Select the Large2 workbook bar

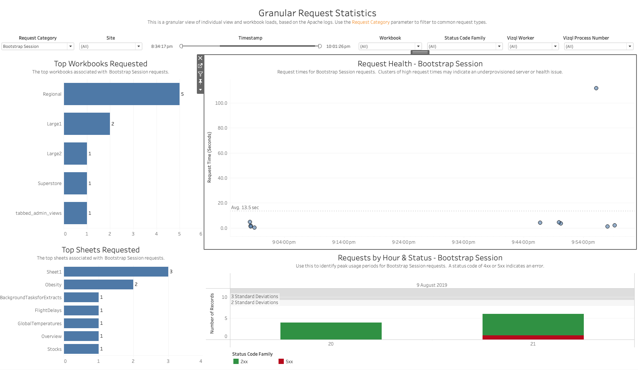(75, 154)
